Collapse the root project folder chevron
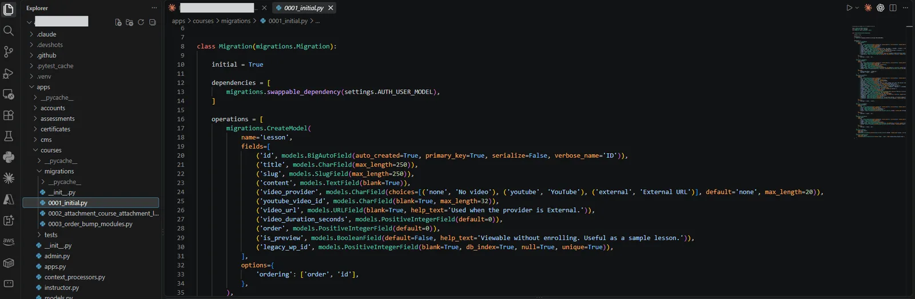Screen dimensions: 915x299 (x=29, y=22)
